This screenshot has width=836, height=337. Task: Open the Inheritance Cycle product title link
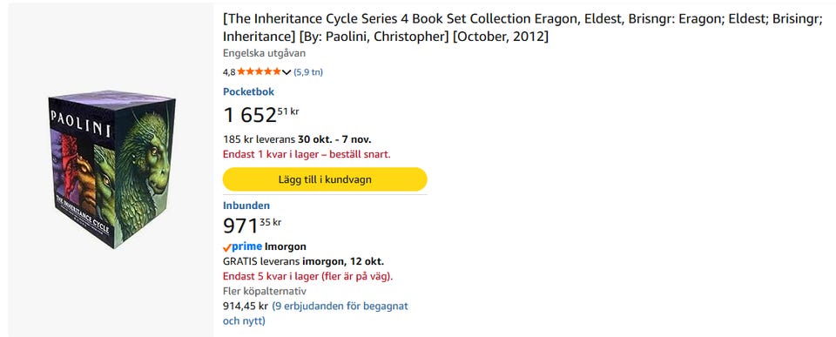pos(522,28)
